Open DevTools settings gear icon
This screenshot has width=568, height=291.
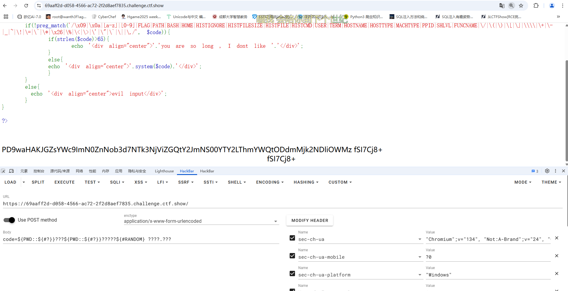point(547,171)
